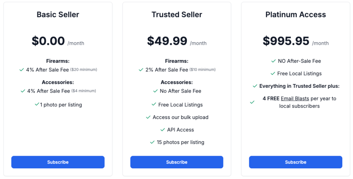Click the Basic Seller plan title
This screenshot has height=179, width=353.
[58, 15]
